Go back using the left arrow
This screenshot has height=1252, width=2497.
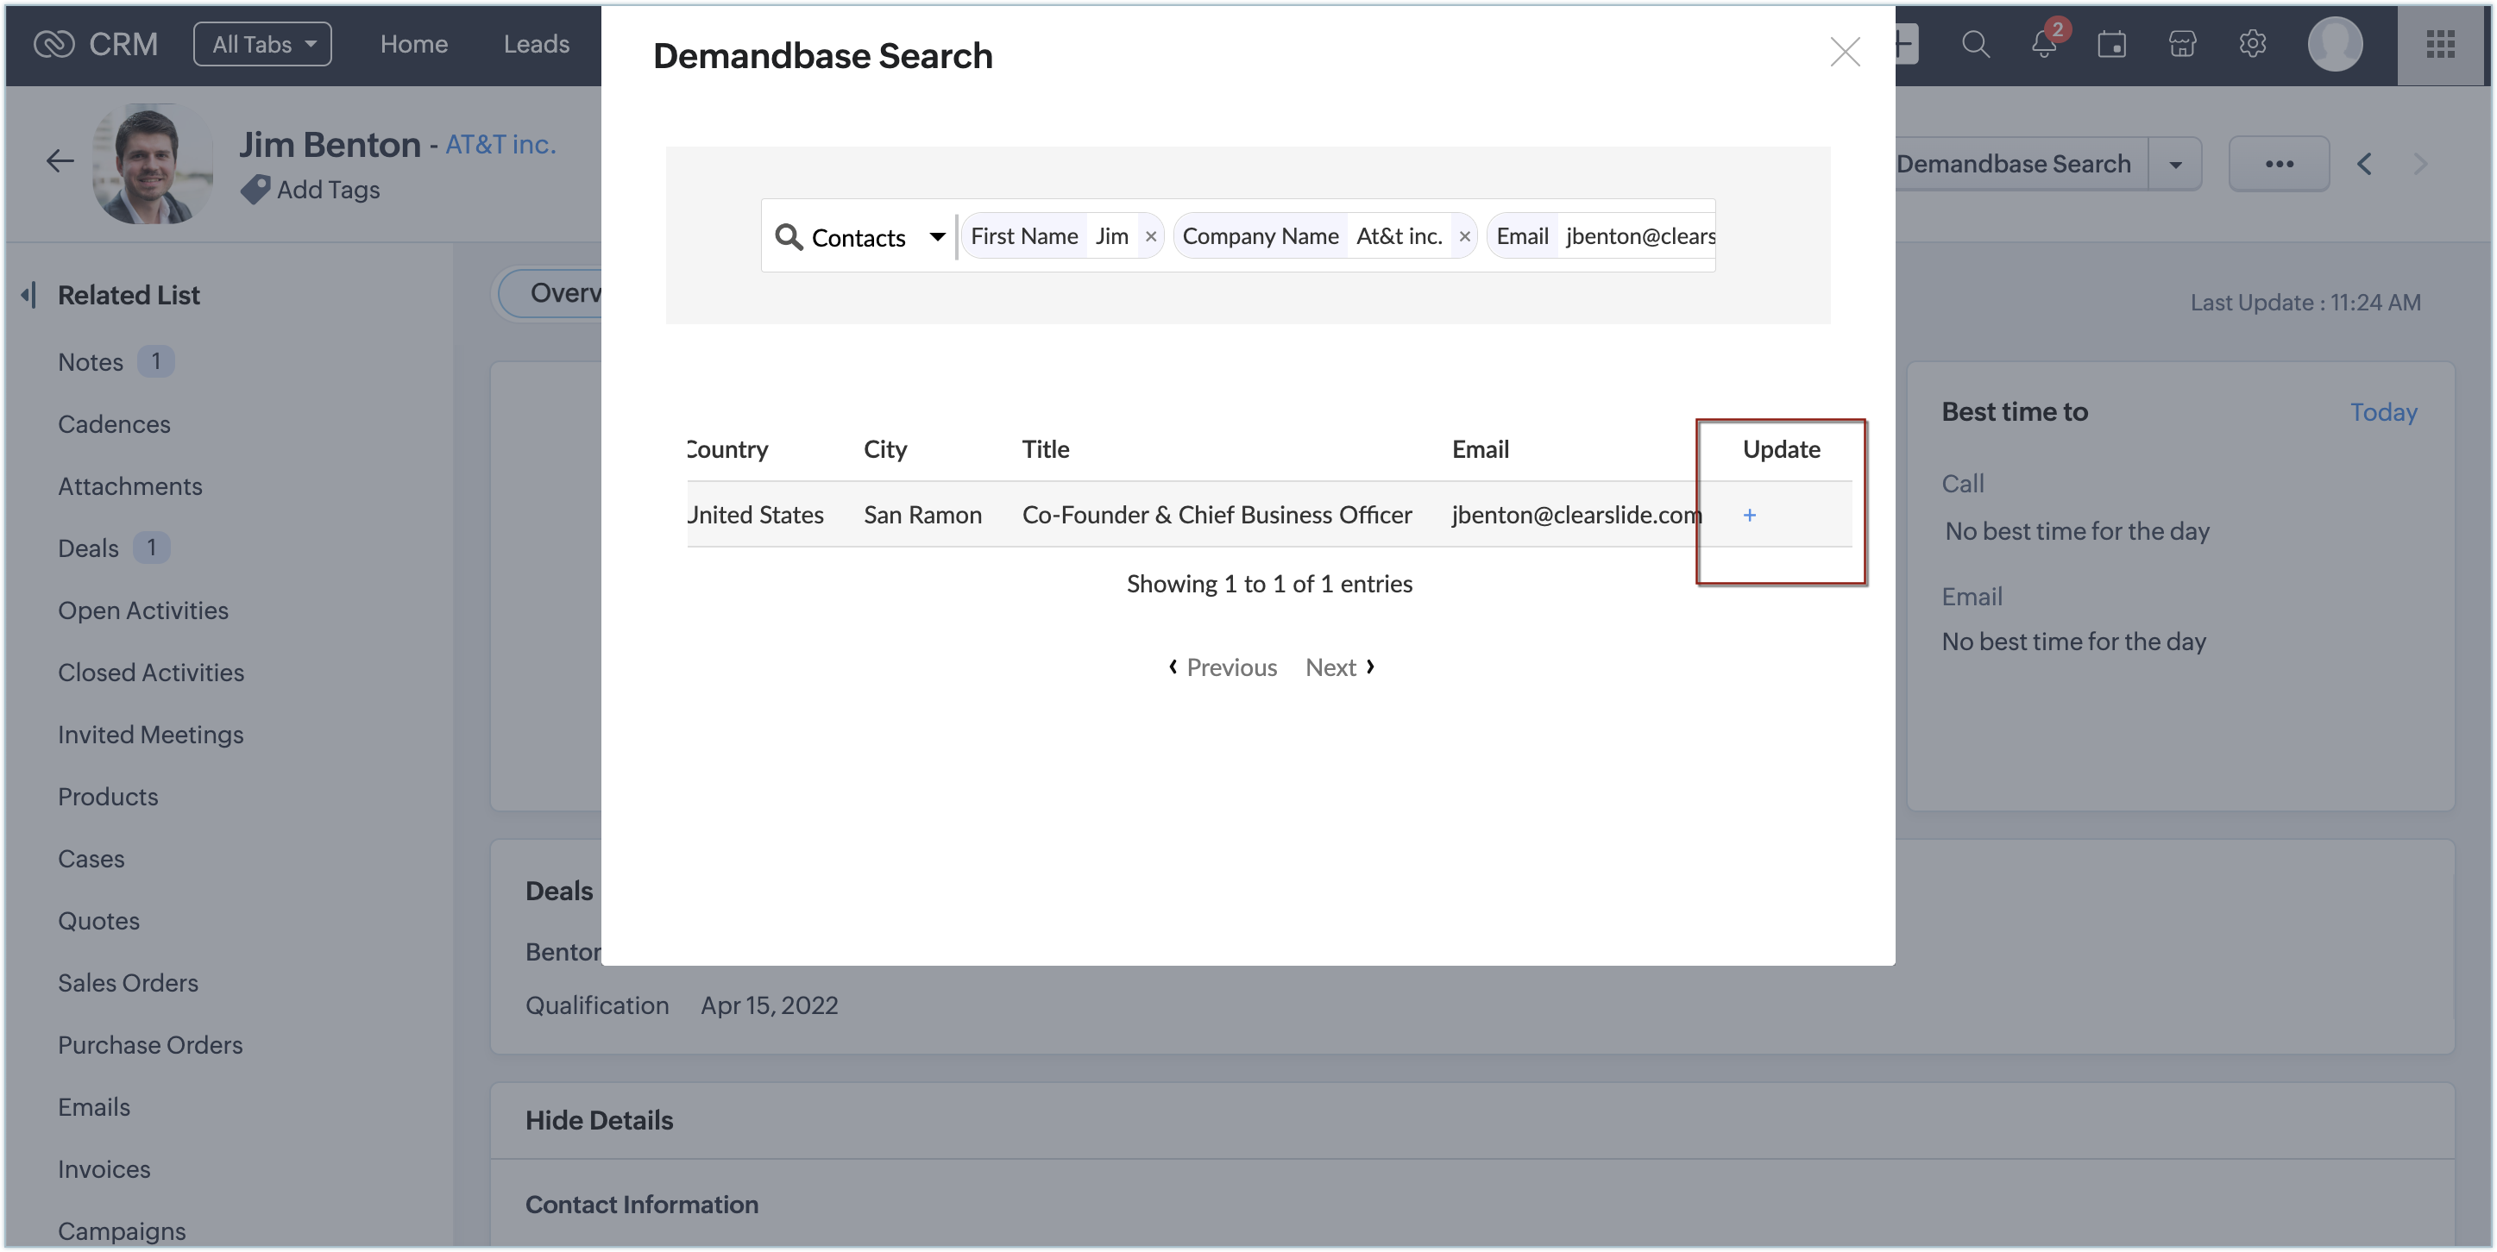60,161
